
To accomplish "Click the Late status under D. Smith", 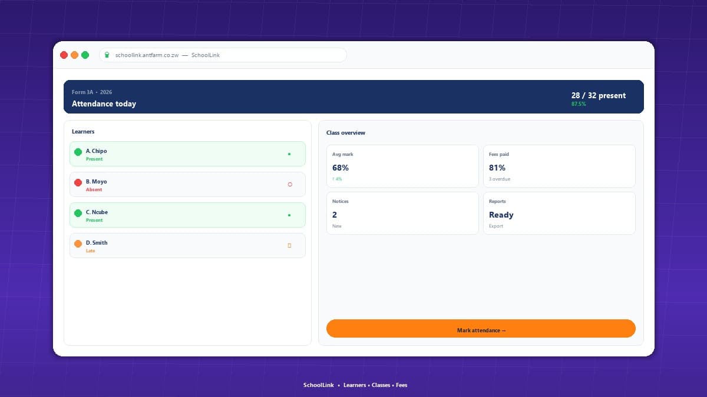I will coord(90,251).
